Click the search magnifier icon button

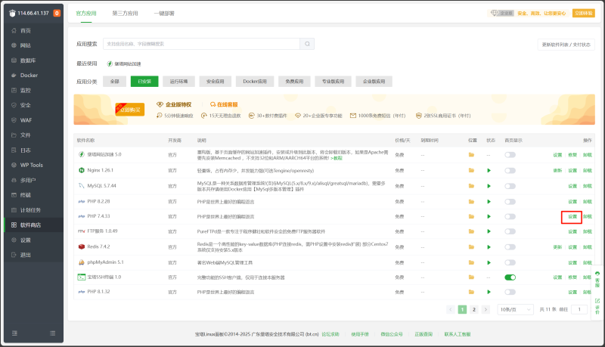[307, 44]
